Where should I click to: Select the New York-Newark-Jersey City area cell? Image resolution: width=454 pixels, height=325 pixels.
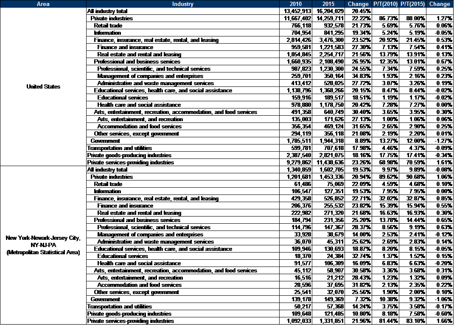pyautogui.click(x=43, y=245)
